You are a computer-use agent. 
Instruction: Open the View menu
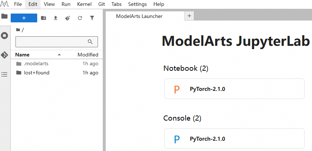[49, 4]
